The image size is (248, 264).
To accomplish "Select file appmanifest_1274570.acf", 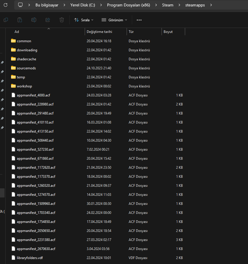I will click(x=36, y=194).
